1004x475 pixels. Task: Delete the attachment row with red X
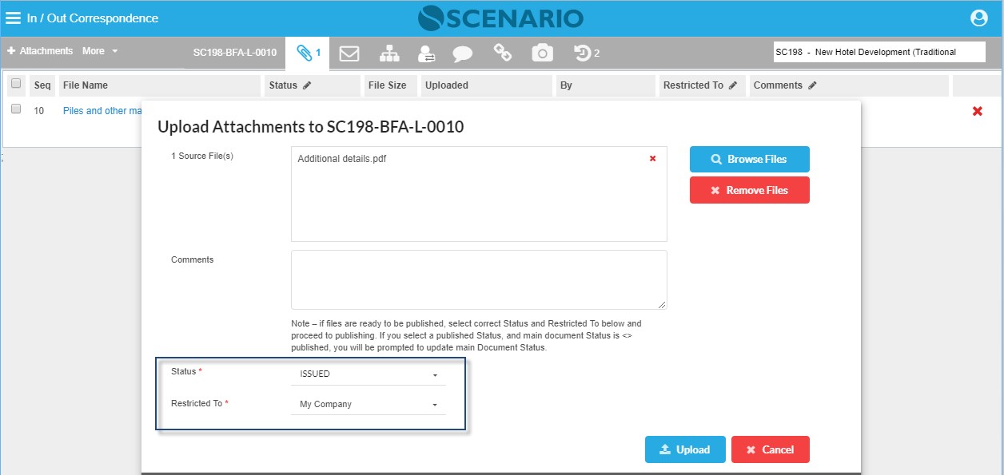(x=977, y=111)
